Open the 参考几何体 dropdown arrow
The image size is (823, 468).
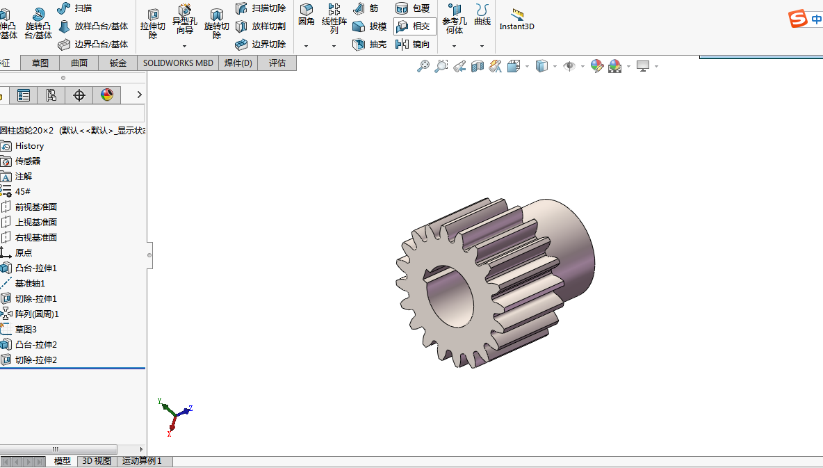click(454, 46)
